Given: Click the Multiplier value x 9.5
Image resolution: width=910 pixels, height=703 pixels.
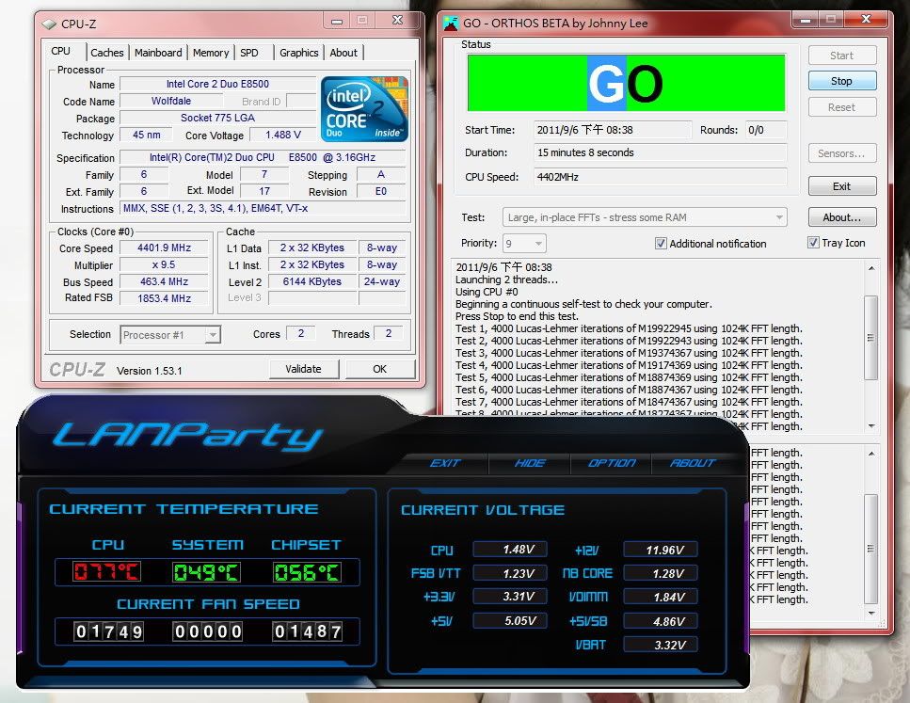Looking at the screenshot, I should [165, 264].
